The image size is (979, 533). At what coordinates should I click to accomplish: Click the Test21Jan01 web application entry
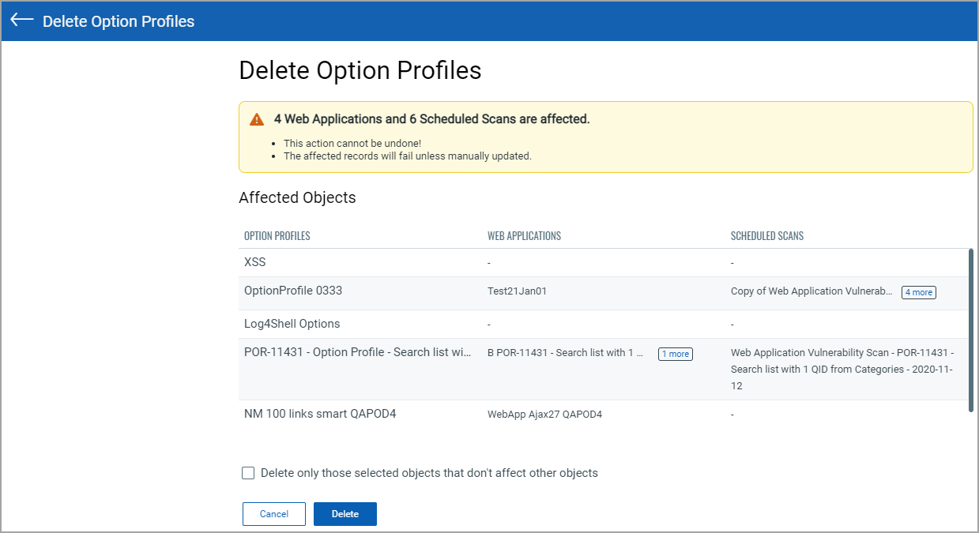[x=517, y=291]
